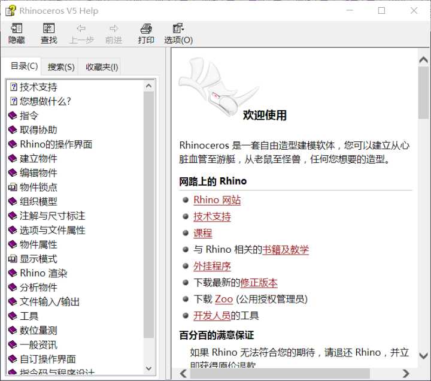Click the 打印 printer icon
This screenshot has height=381, width=431.
coord(146,28)
